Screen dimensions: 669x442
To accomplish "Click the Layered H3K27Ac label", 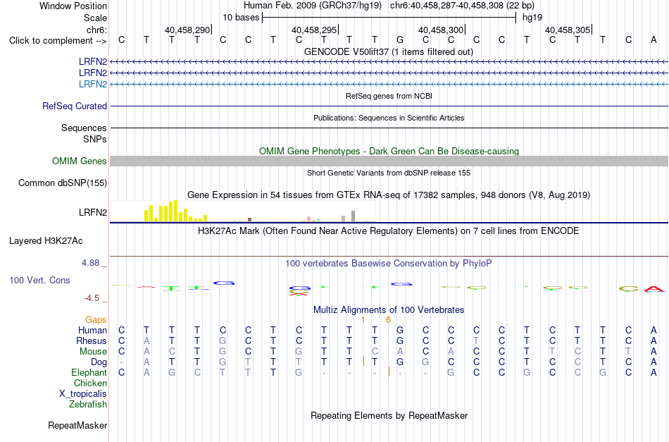I will coord(46,241).
